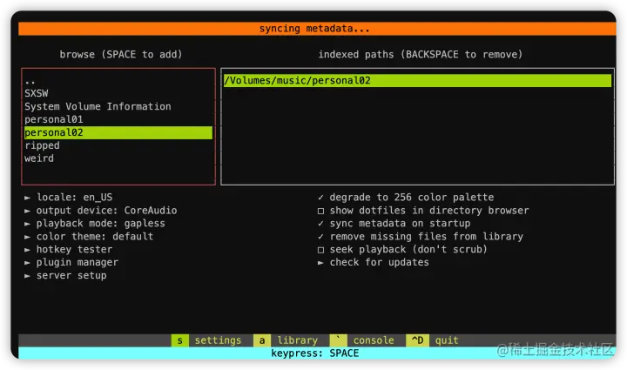This screenshot has width=627, height=370.
Task: Open the color theme: default option
Action: pos(89,237)
